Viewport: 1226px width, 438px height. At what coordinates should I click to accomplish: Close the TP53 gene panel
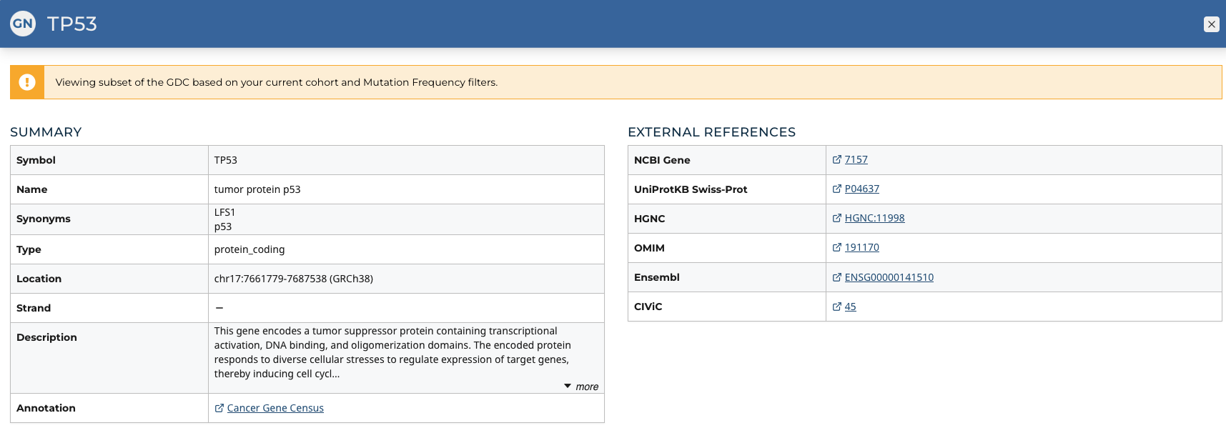click(1211, 24)
